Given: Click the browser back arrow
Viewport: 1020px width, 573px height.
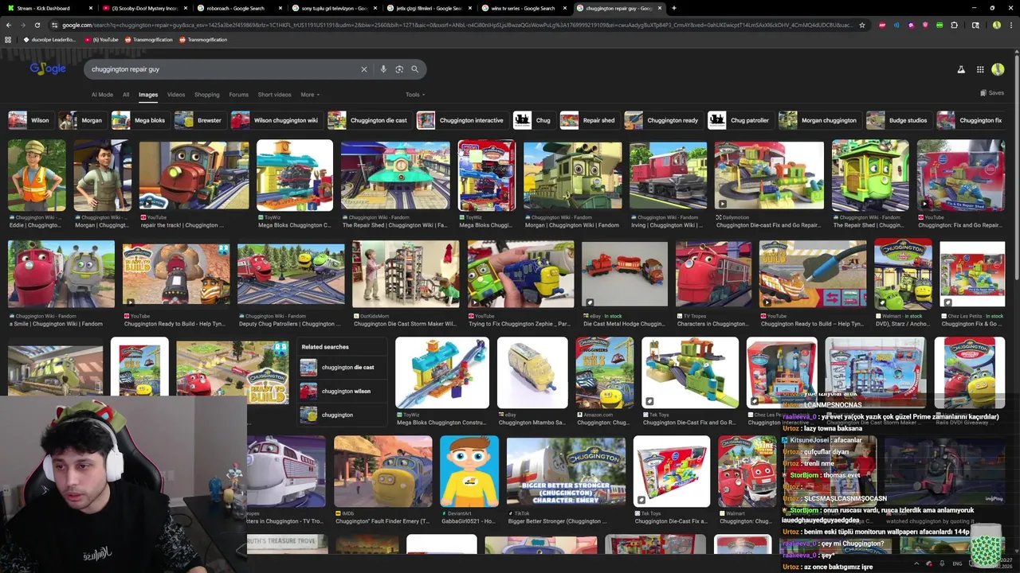Looking at the screenshot, I should pos(9,25).
